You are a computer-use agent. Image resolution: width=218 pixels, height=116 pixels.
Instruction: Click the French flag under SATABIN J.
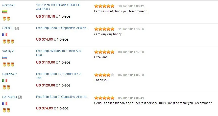coord(5,103)
